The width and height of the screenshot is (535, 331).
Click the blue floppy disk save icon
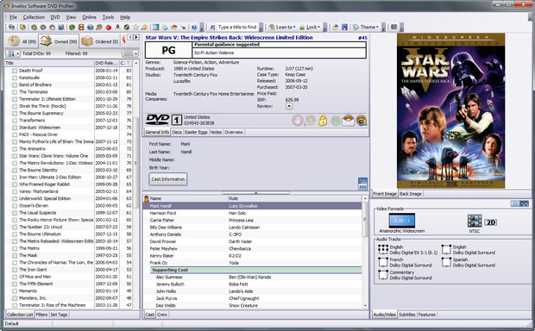tap(344, 27)
